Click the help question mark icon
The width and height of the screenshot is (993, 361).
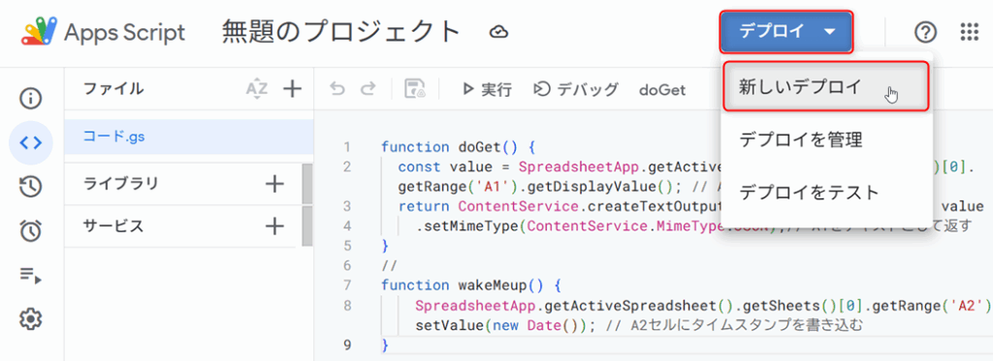coord(926,31)
